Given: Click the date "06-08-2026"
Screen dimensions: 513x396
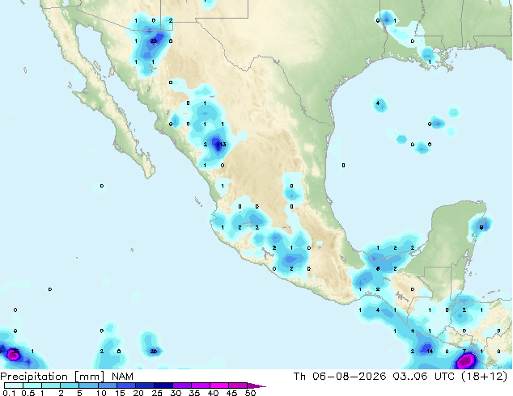Looking at the screenshot, I should point(349,377).
